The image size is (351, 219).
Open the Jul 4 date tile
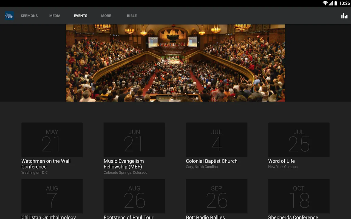tap(217, 140)
